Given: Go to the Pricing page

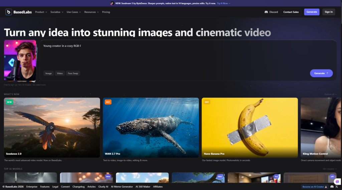Looking at the screenshot, I should click(106, 12).
